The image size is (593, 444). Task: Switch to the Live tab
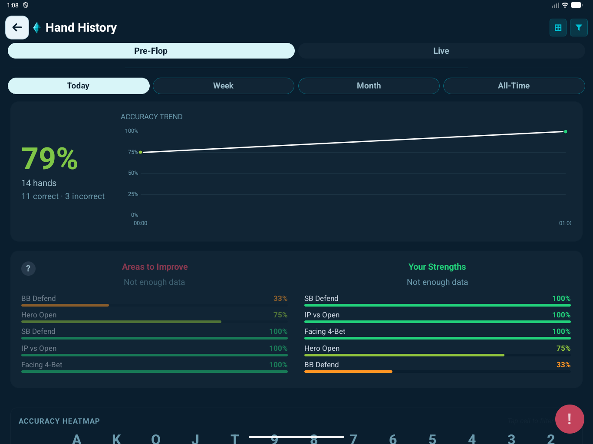pyautogui.click(x=441, y=51)
